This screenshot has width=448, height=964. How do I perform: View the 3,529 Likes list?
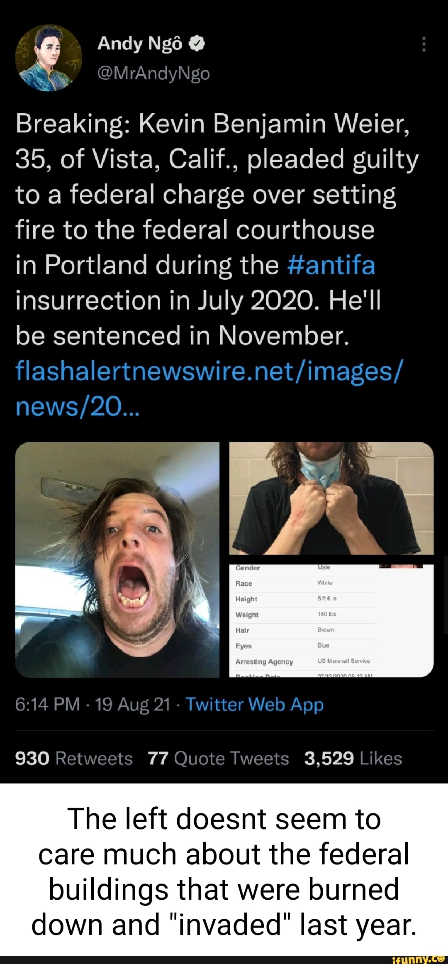pyautogui.click(x=352, y=758)
